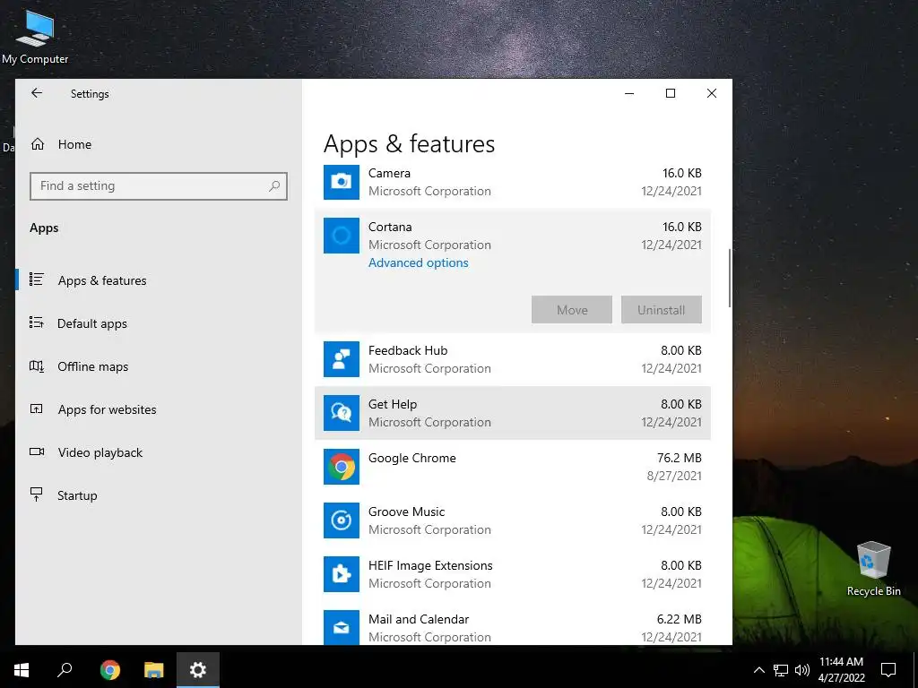Select the Mail and Calendar entry text
918x688 pixels.
pyautogui.click(x=419, y=619)
